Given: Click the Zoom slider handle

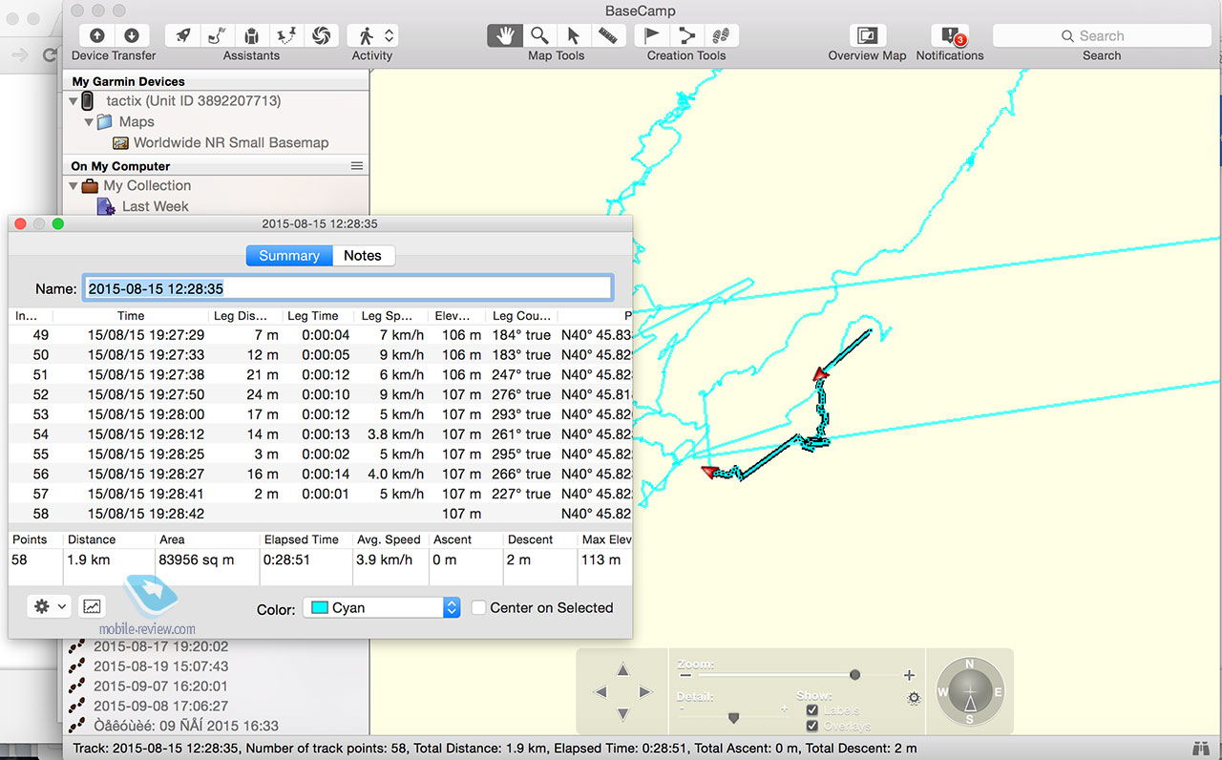Looking at the screenshot, I should (x=854, y=675).
